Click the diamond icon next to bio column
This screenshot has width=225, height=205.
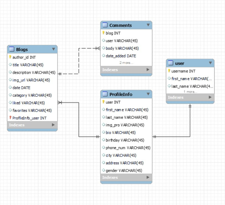(x=104, y=132)
